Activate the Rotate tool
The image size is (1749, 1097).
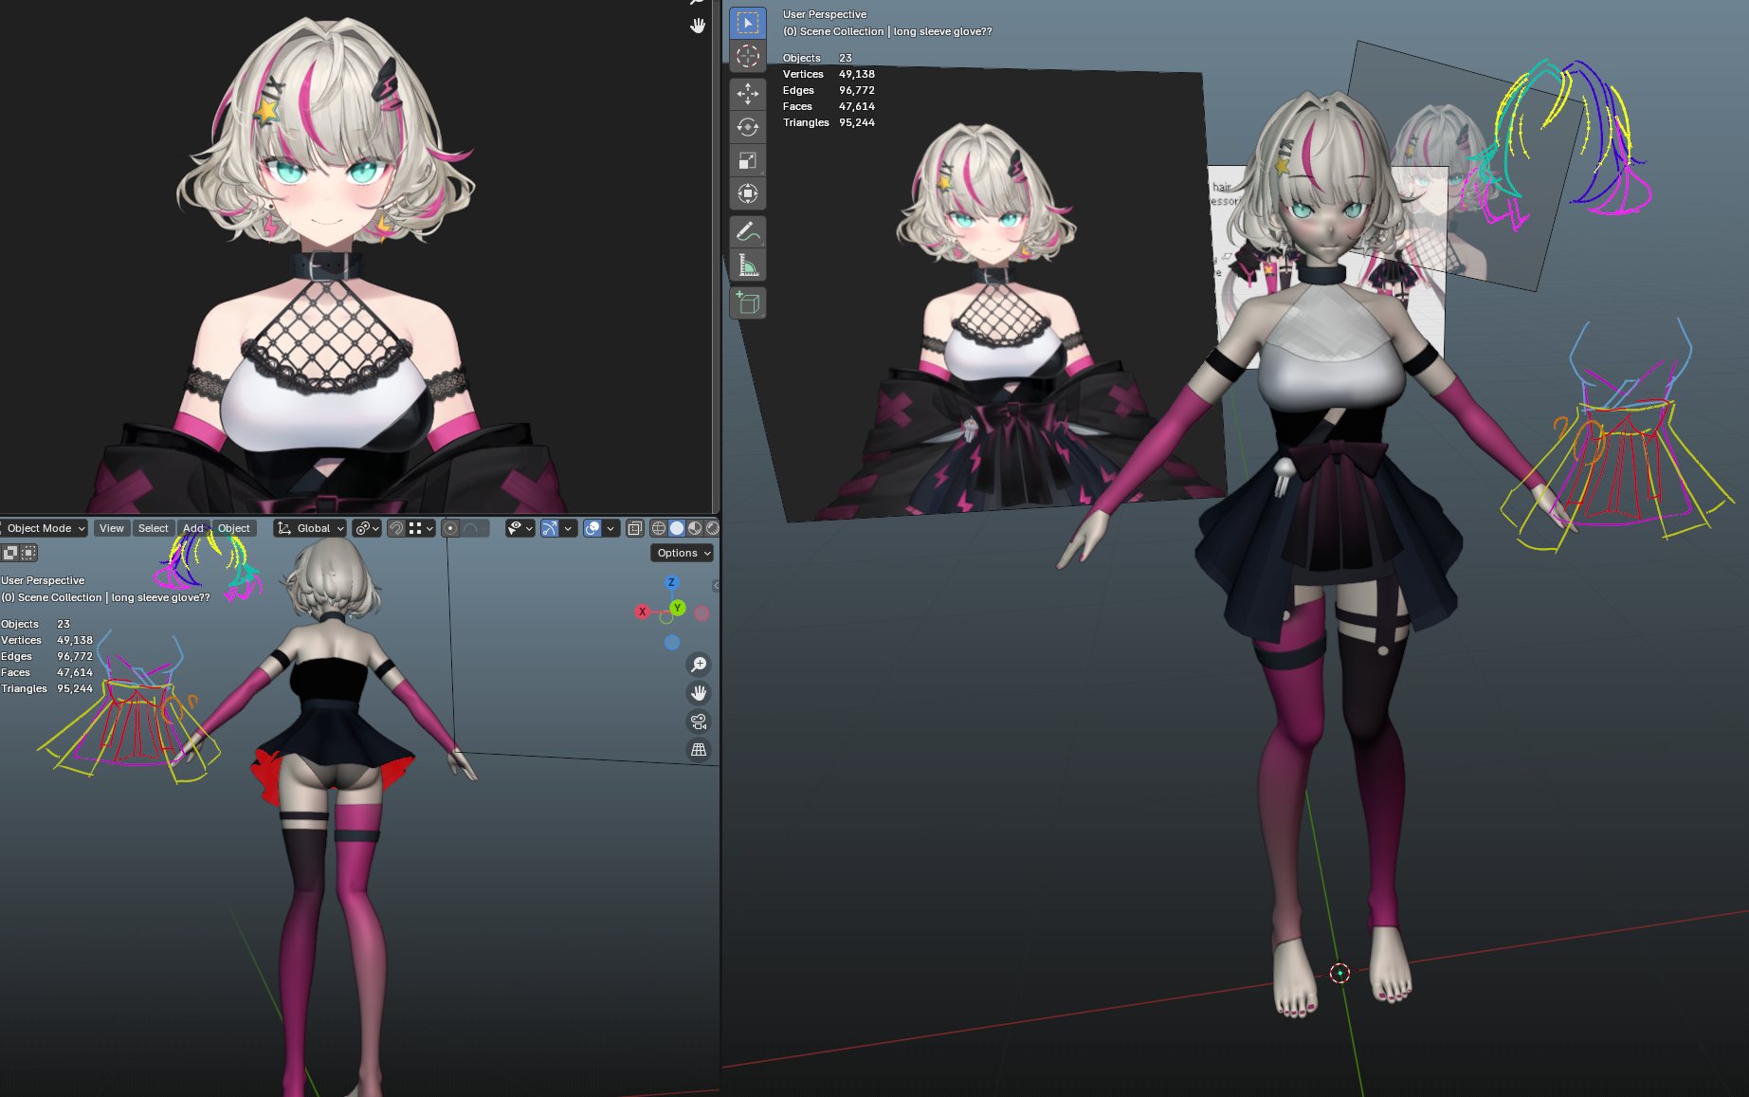click(x=747, y=127)
